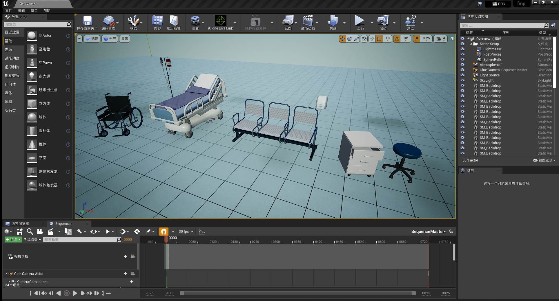Open the 30 fps frame rate dropdown
Viewport: 559px width, 301px height.
(186, 231)
